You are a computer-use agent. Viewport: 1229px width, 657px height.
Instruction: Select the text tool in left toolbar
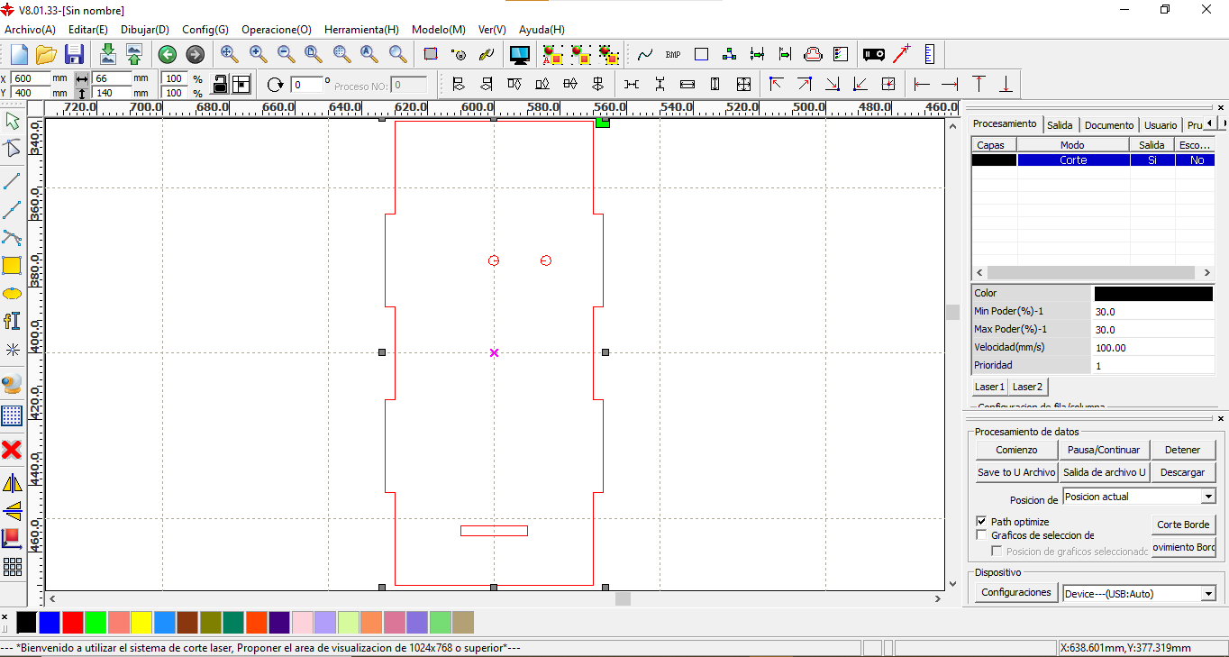click(12, 321)
